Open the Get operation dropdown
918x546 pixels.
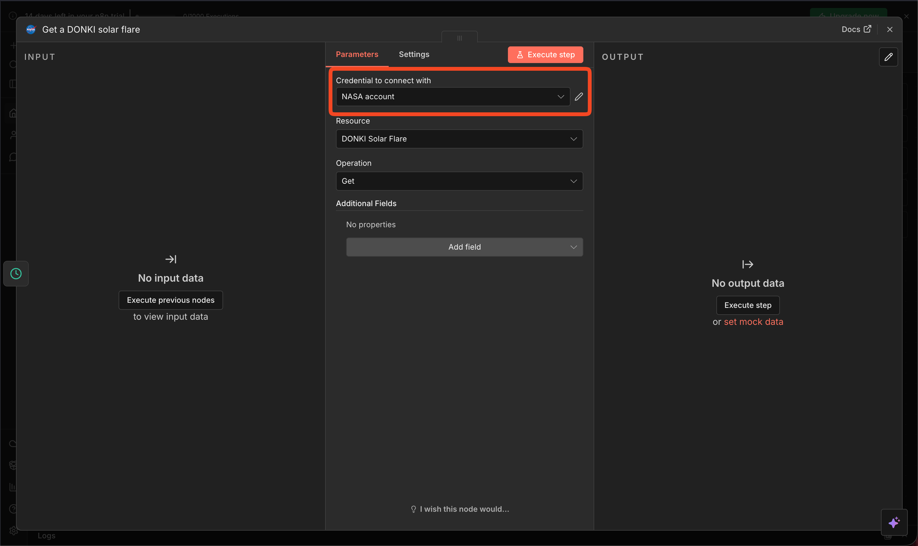tap(459, 181)
